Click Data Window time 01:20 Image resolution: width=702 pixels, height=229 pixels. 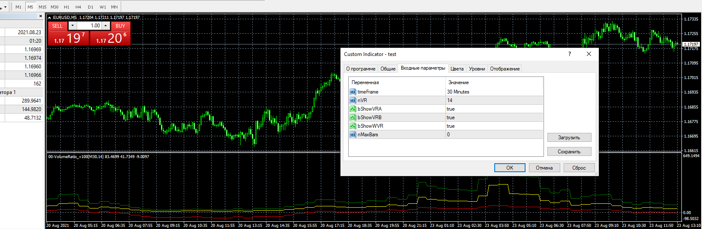coord(36,41)
